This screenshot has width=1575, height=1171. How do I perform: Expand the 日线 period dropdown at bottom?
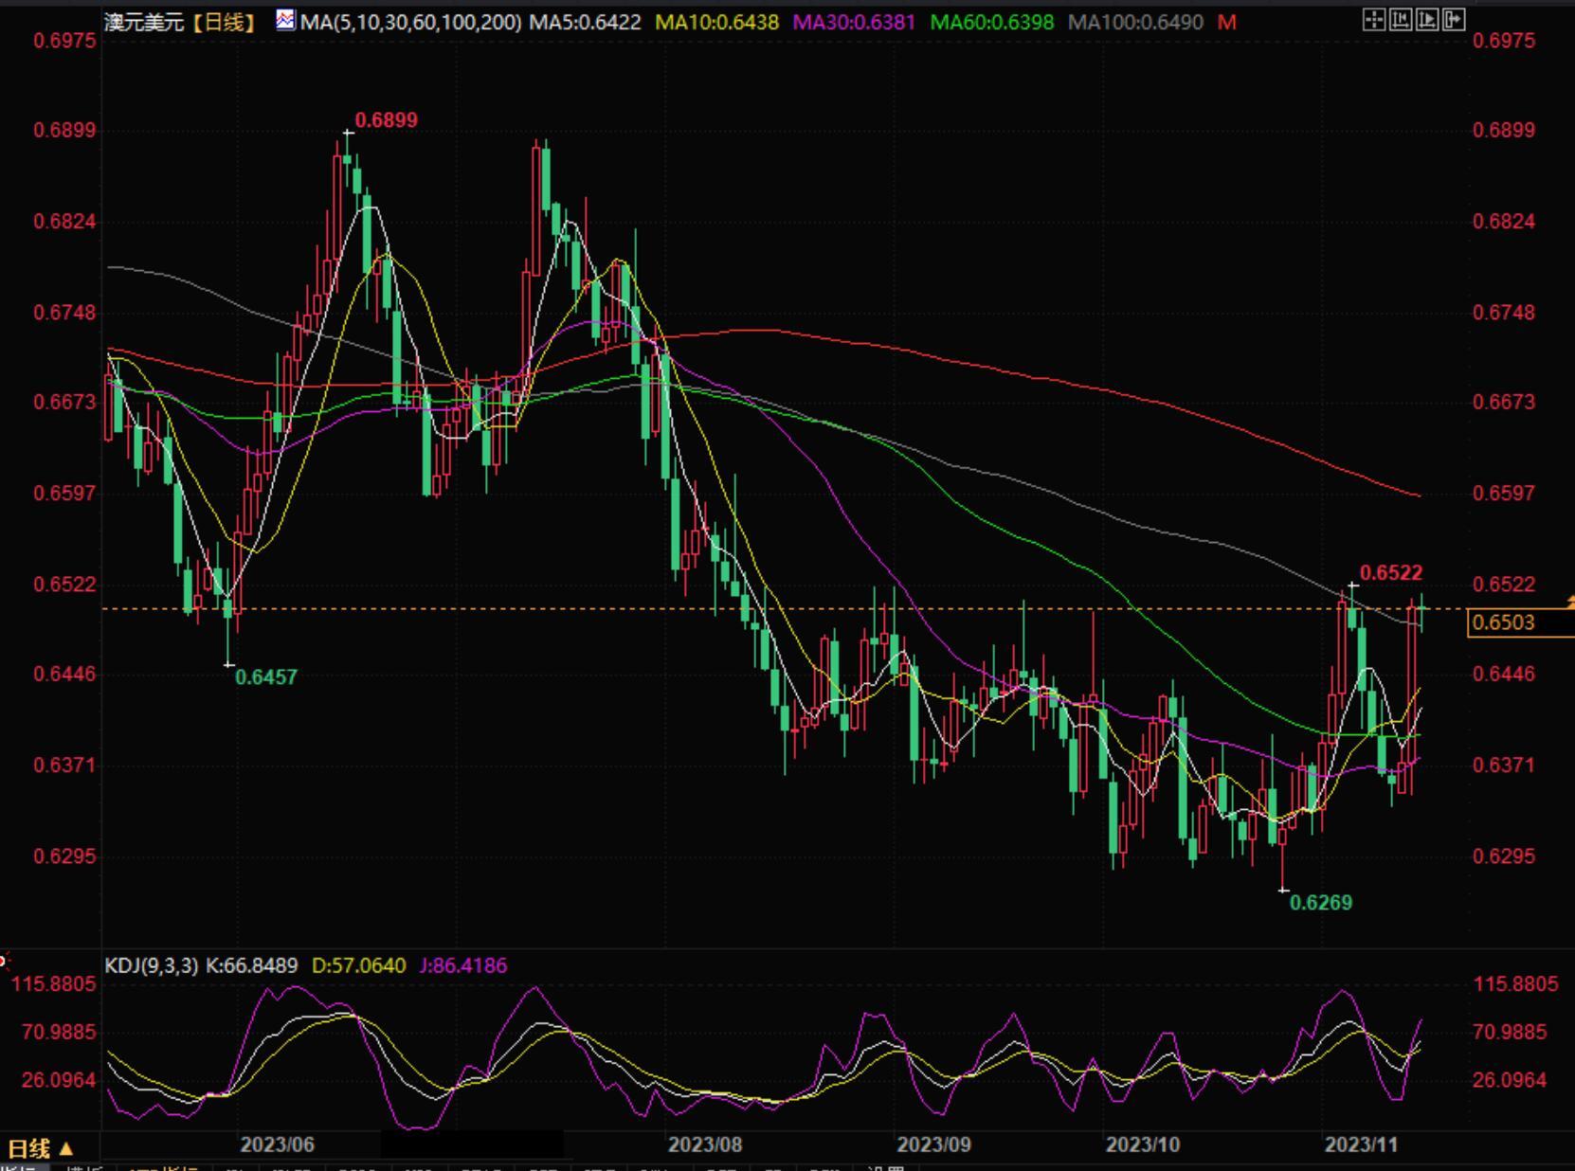pyautogui.click(x=40, y=1149)
